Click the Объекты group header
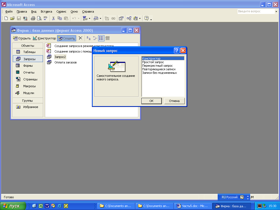 pyautogui.click(x=28, y=46)
